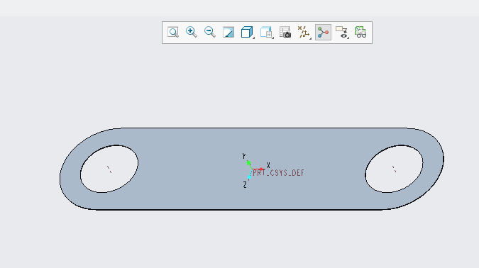
Task: Select the Zoom In tool
Action: point(192,33)
